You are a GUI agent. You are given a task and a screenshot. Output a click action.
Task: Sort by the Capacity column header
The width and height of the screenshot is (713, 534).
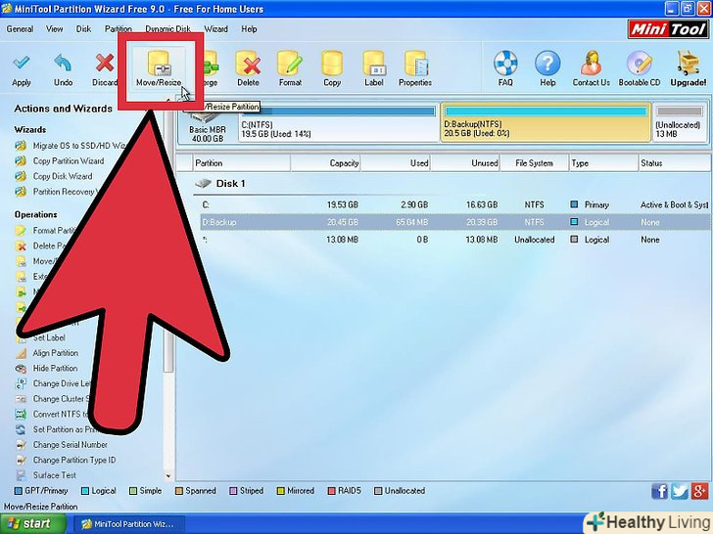(325, 163)
